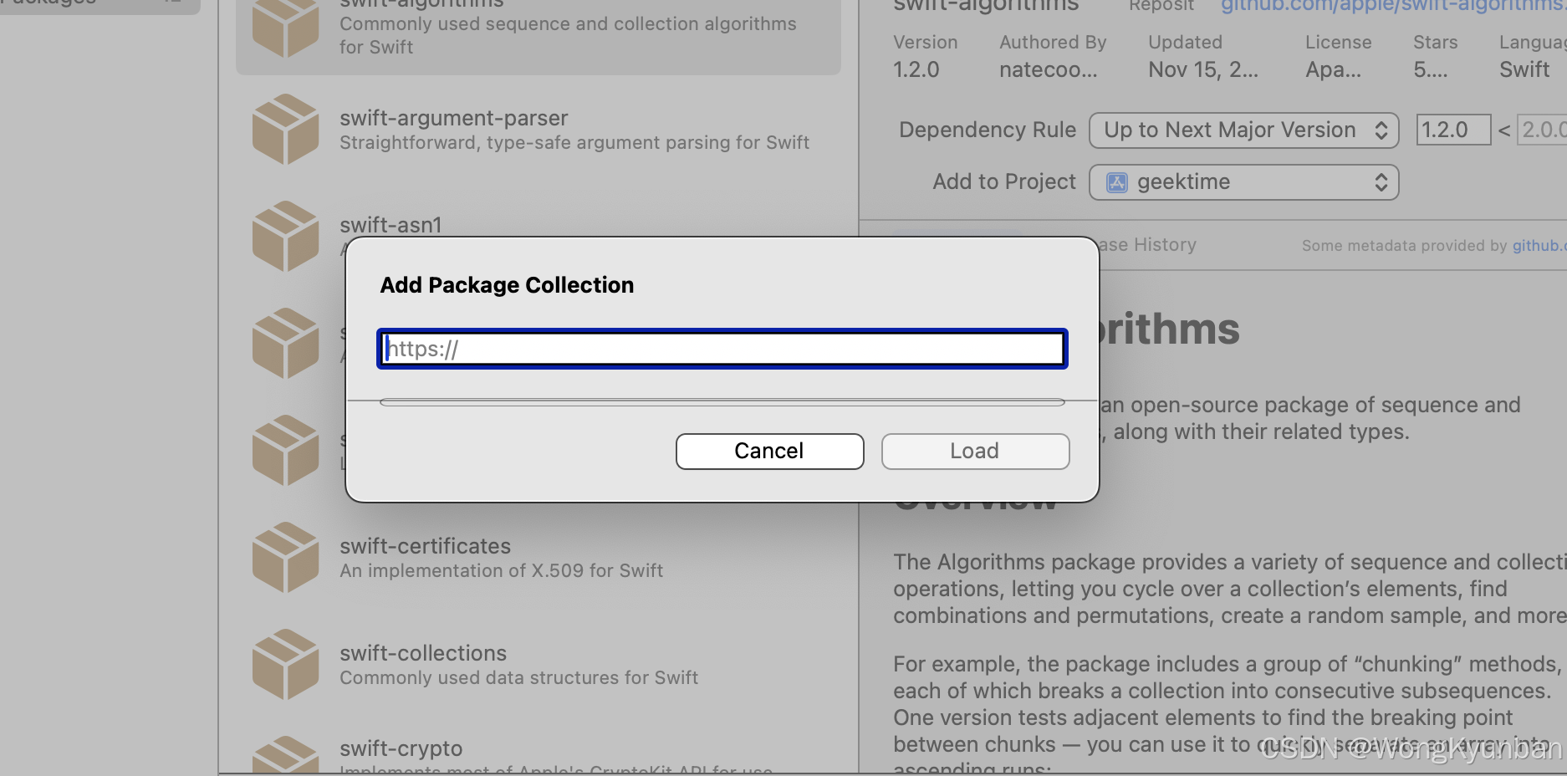Screen dimensions: 1567x776
Task: Open the github.com/apple/swift-algorithms repository link
Action: click(1393, 6)
